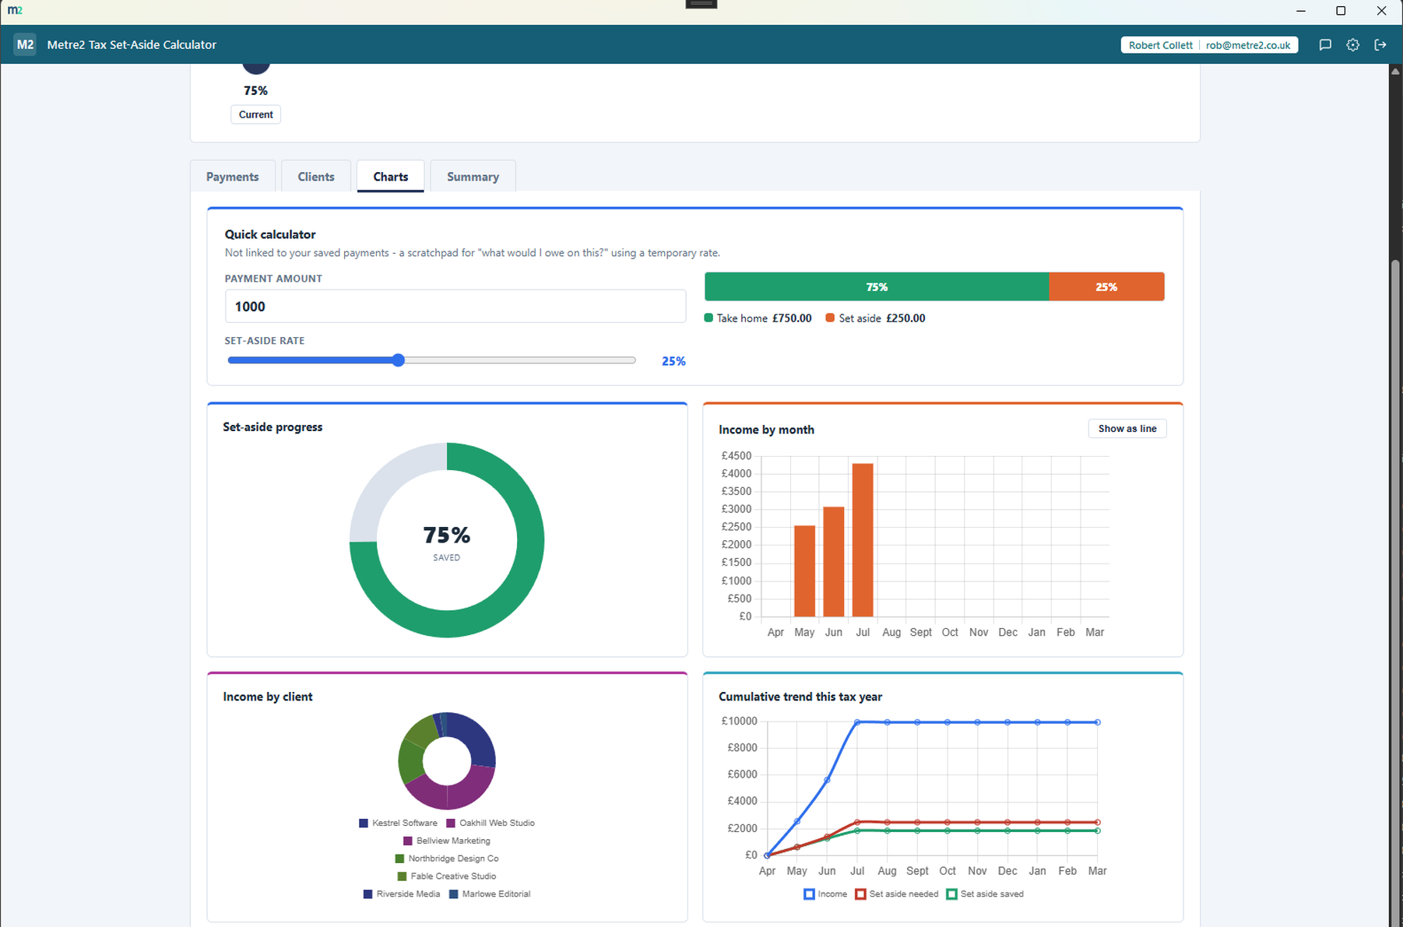1403x927 pixels.
Task: Open the Summary tab
Action: coord(473,177)
